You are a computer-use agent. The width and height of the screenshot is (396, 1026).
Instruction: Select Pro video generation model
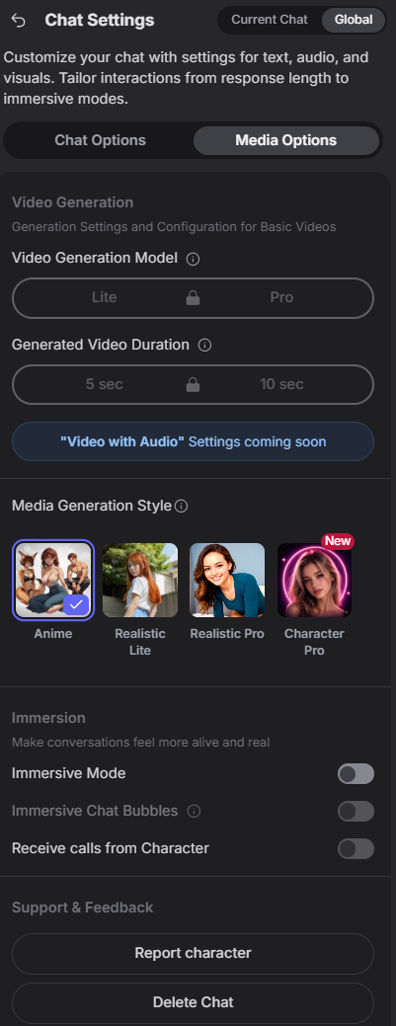tap(281, 297)
